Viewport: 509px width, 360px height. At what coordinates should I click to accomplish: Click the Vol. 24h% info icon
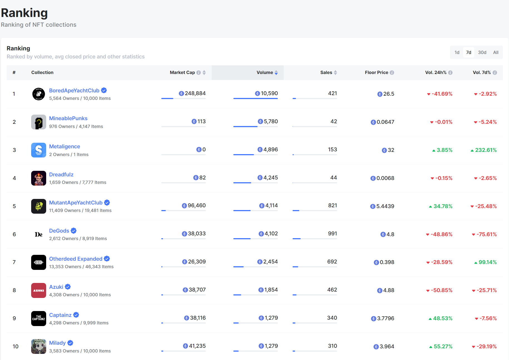coord(450,73)
